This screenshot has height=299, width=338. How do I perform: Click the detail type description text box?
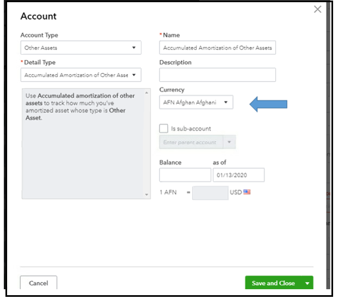click(82, 143)
